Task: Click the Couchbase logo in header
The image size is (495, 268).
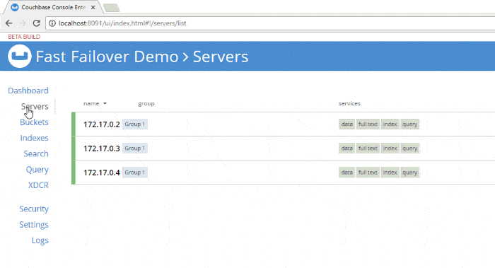Action: pos(20,56)
